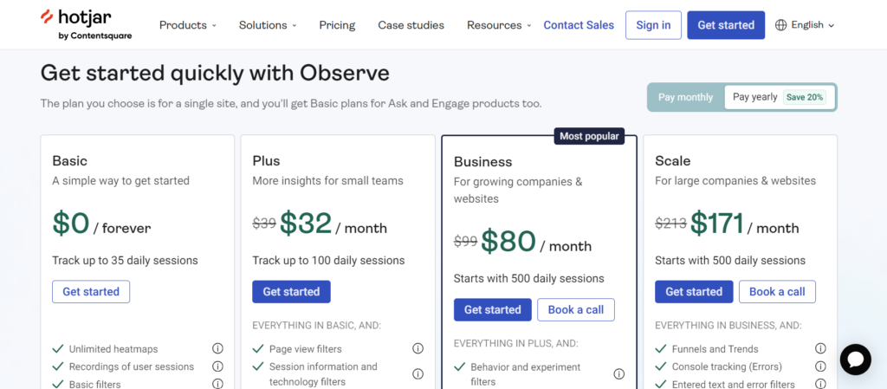Image resolution: width=887 pixels, height=389 pixels.
Task: Expand the Products dropdown menu
Action: pyautogui.click(x=187, y=25)
